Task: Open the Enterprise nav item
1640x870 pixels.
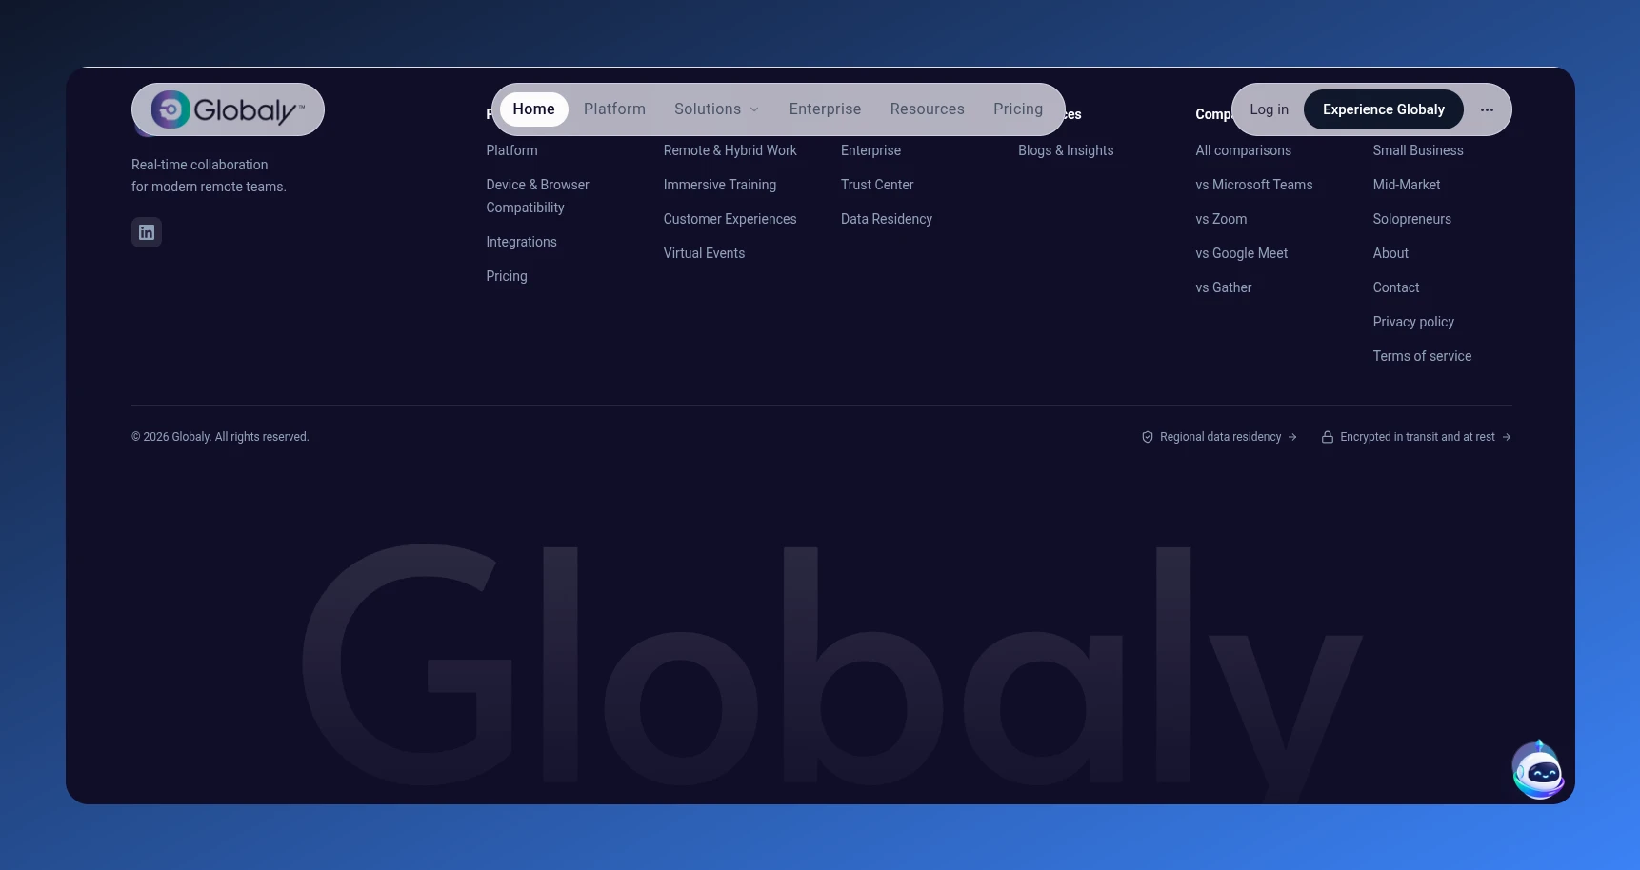Action: pos(825,109)
